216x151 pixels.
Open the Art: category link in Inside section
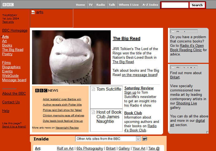[38, 149]
